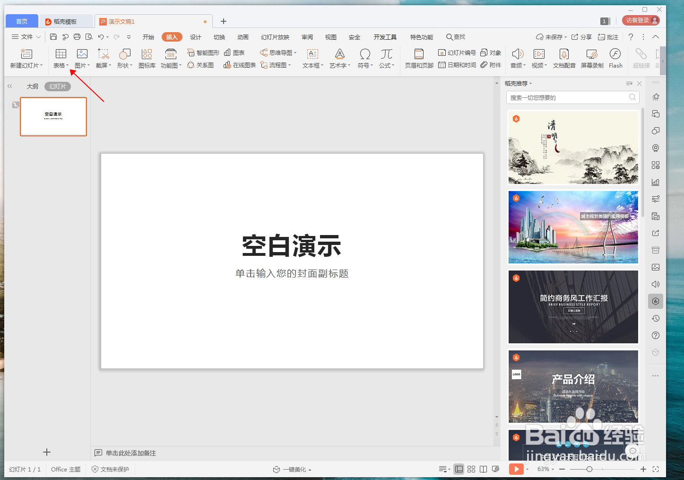
Task: Switch to slide sorter view
Action: click(x=471, y=469)
